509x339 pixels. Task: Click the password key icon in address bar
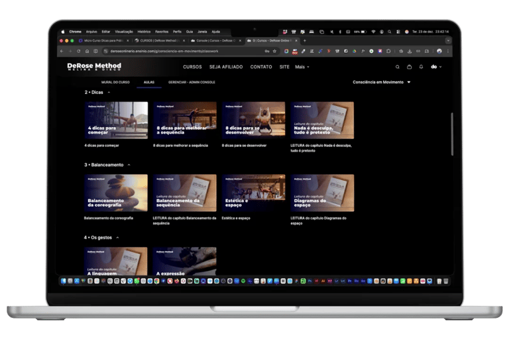point(267,51)
